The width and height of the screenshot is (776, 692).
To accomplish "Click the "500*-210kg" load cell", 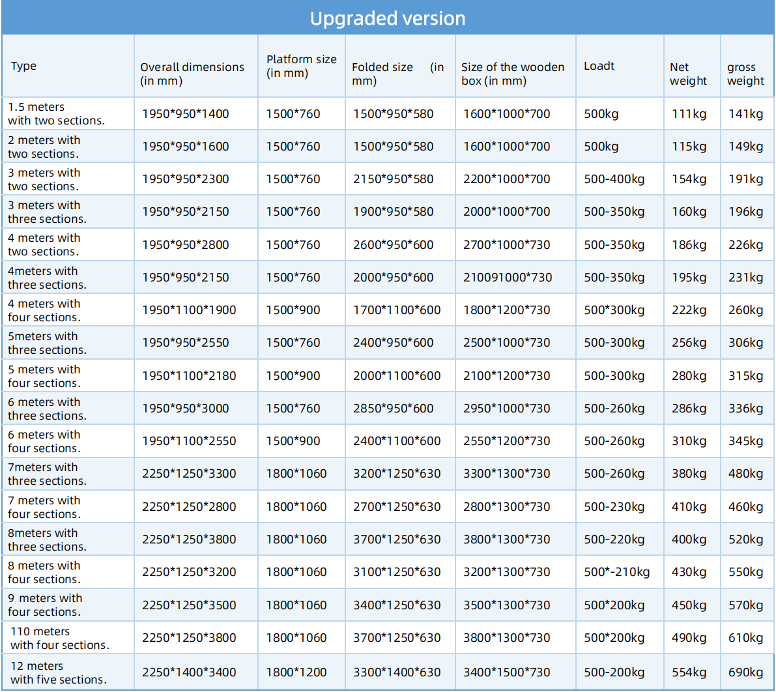I will click(616, 572).
